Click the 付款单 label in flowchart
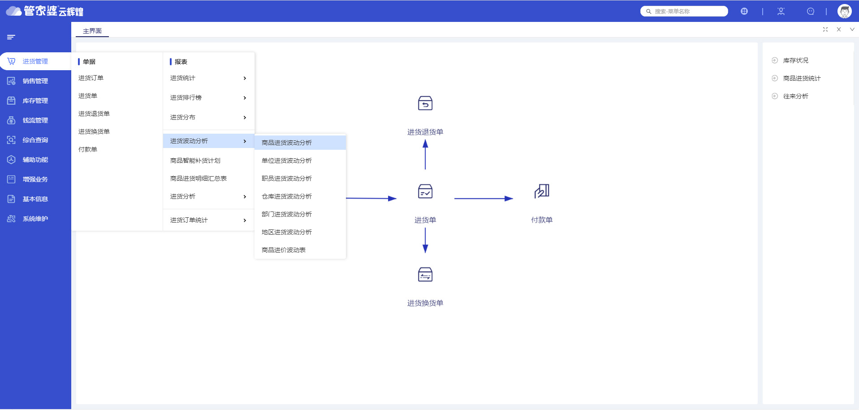 542,220
